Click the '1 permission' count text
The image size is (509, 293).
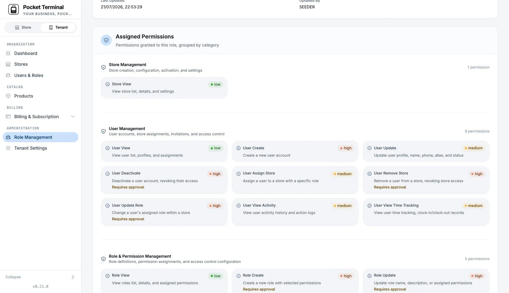pyautogui.click(x=478, y=67)
